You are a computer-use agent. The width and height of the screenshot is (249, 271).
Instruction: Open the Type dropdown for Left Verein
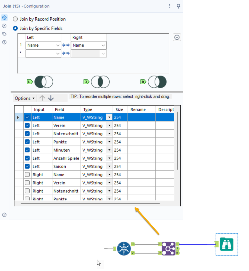coord(109,125)
